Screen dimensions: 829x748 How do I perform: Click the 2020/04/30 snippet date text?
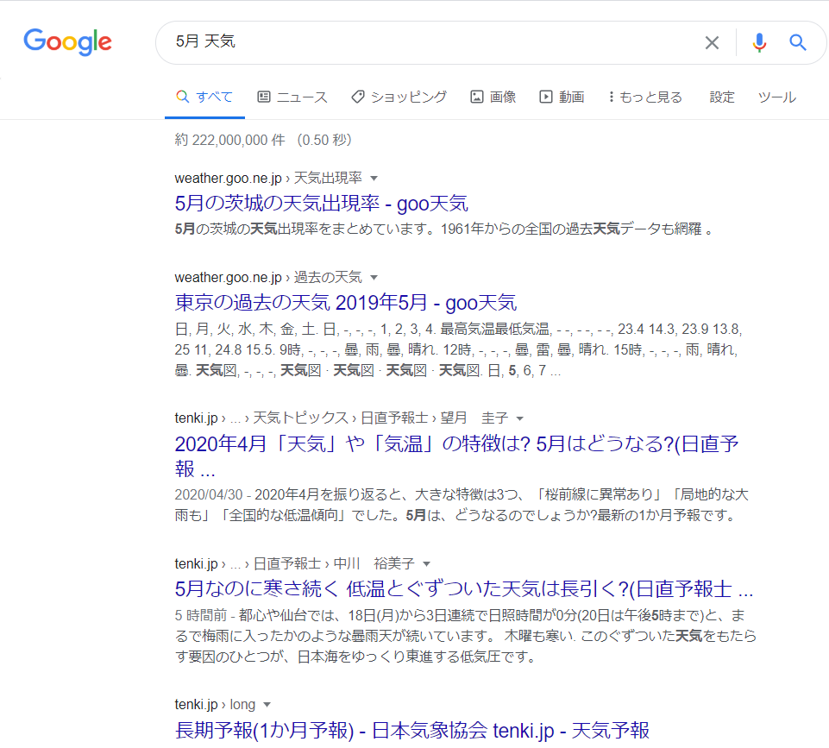[x=209, y=495]
